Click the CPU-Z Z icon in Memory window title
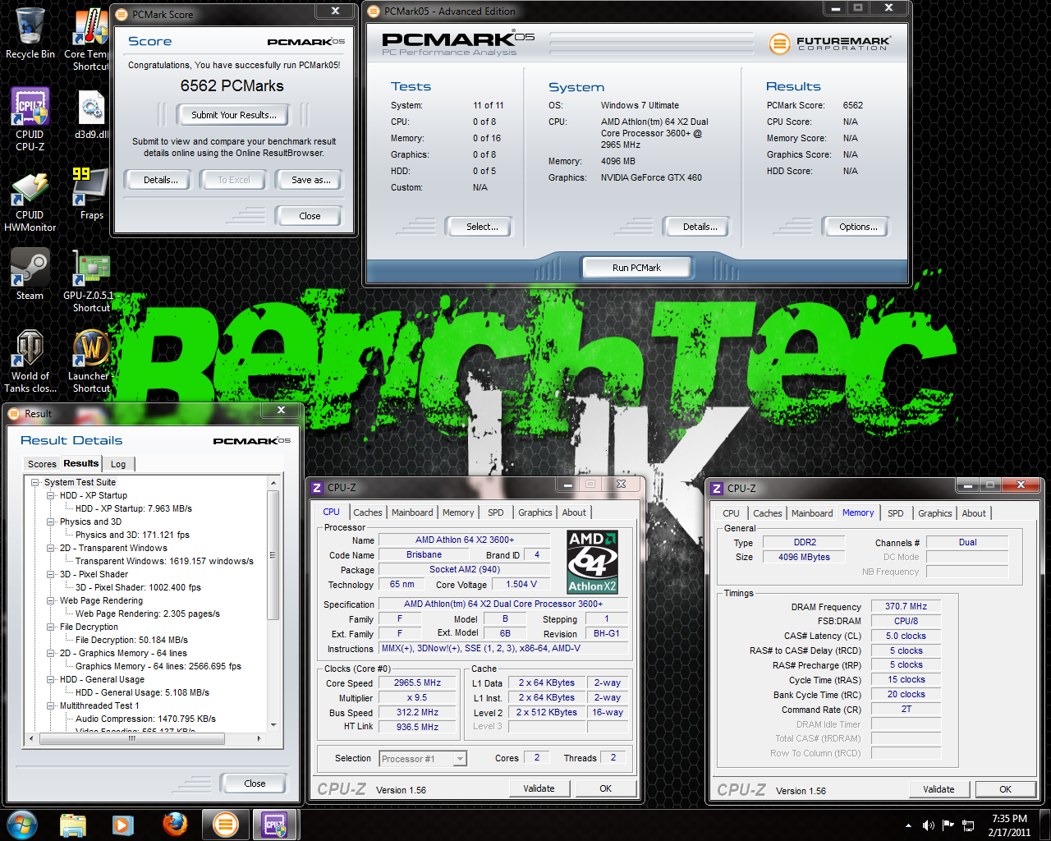The image size is (1051, 841). tap(717, 488)
